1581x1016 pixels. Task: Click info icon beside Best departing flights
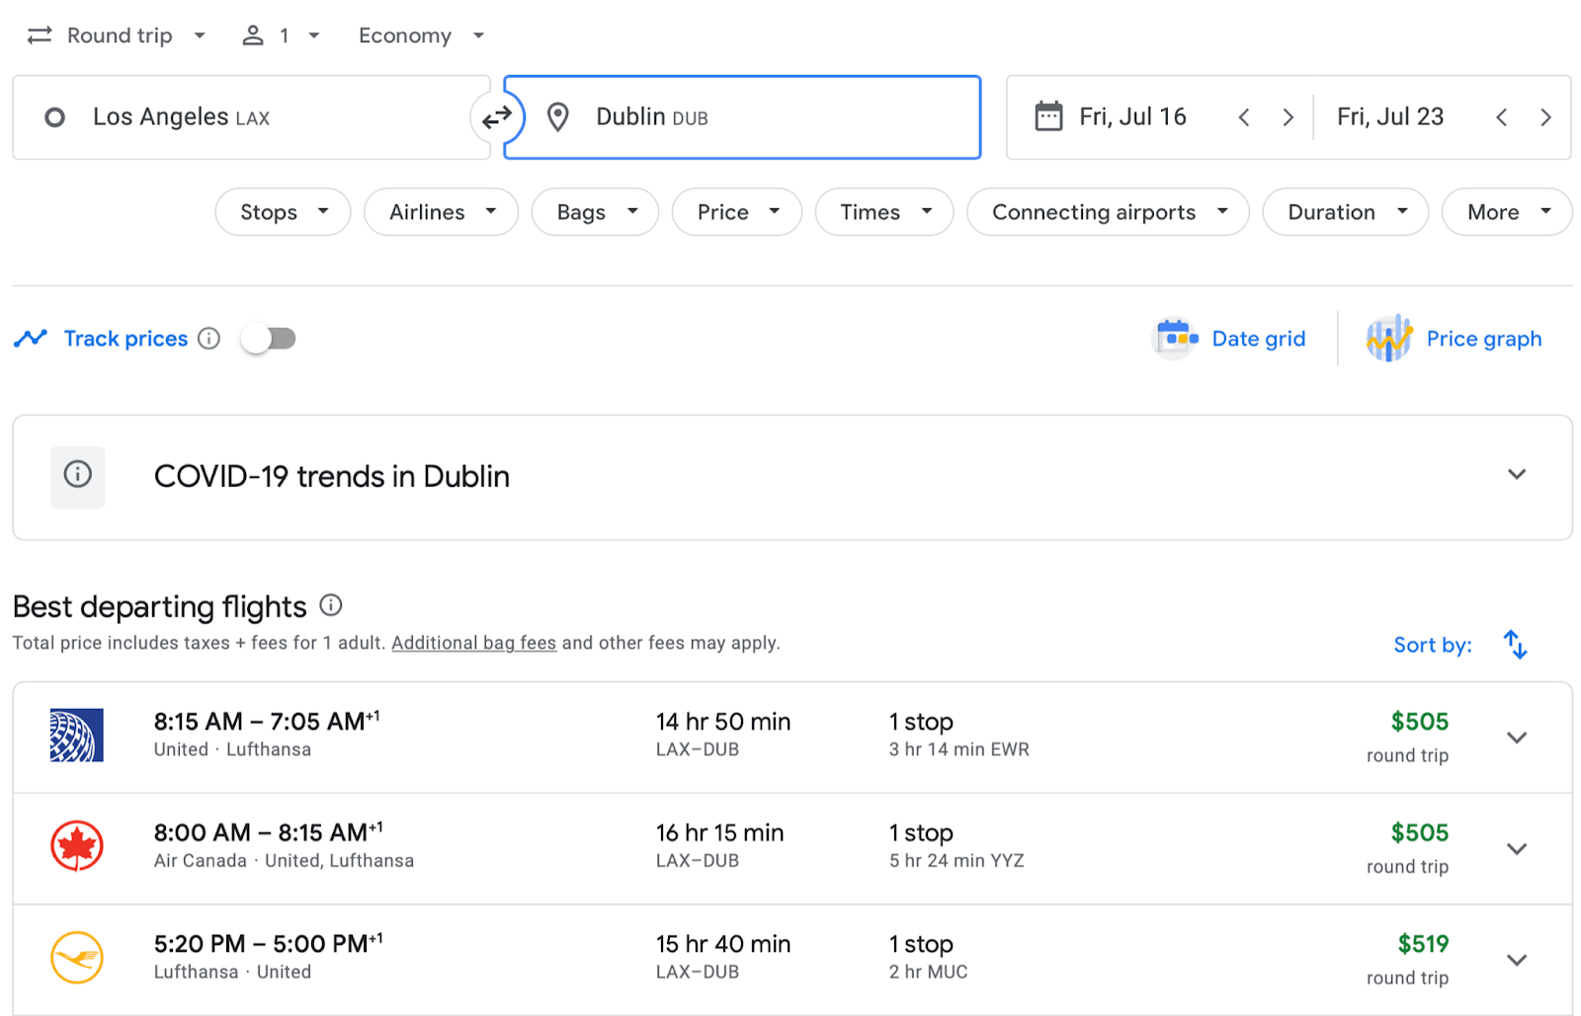click(331, 605)
